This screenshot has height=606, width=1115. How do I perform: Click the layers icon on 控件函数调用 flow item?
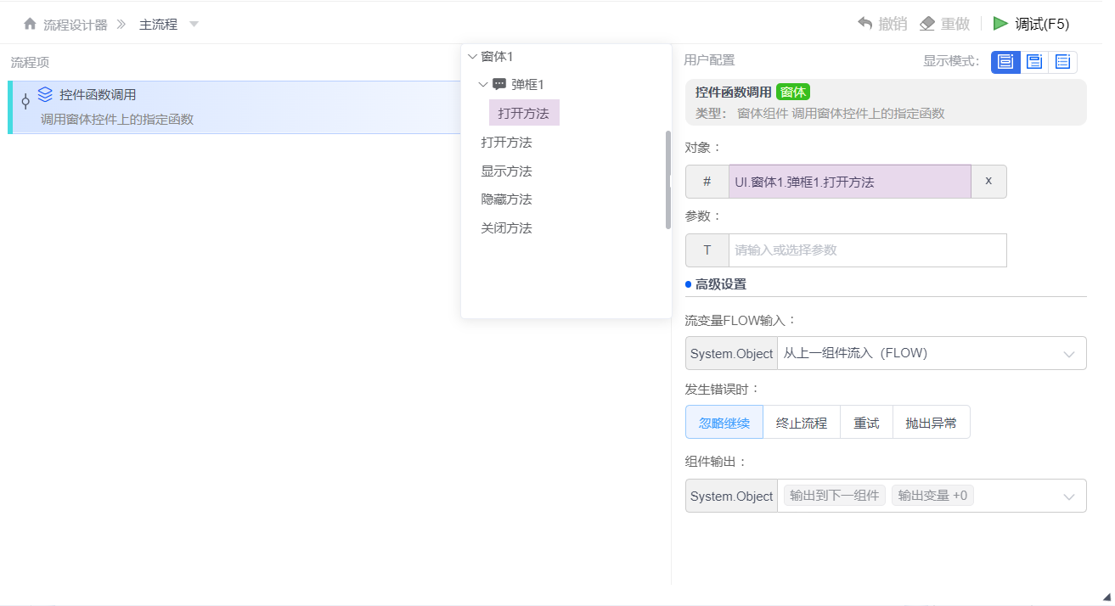(x=45, y=95)
